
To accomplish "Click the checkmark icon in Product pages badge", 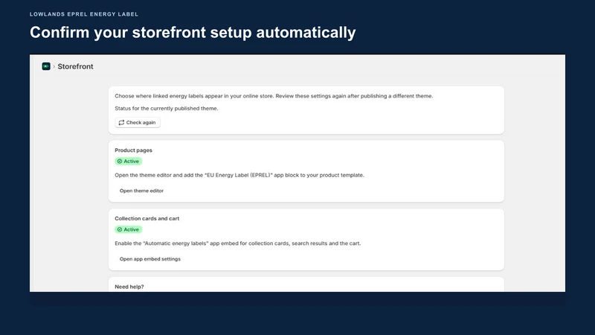I will tap(120, 162).
